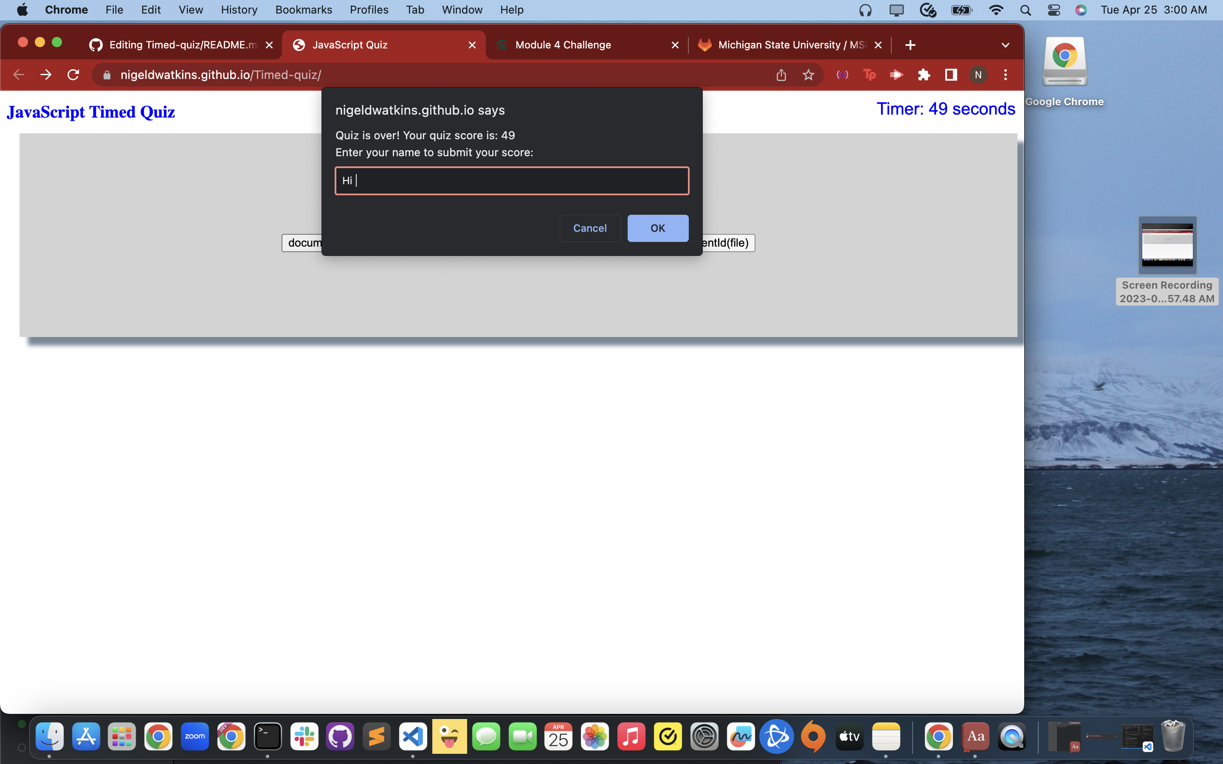Click the name input field
Viewport: 1223px width, 764px height.
tap(511, 180)
